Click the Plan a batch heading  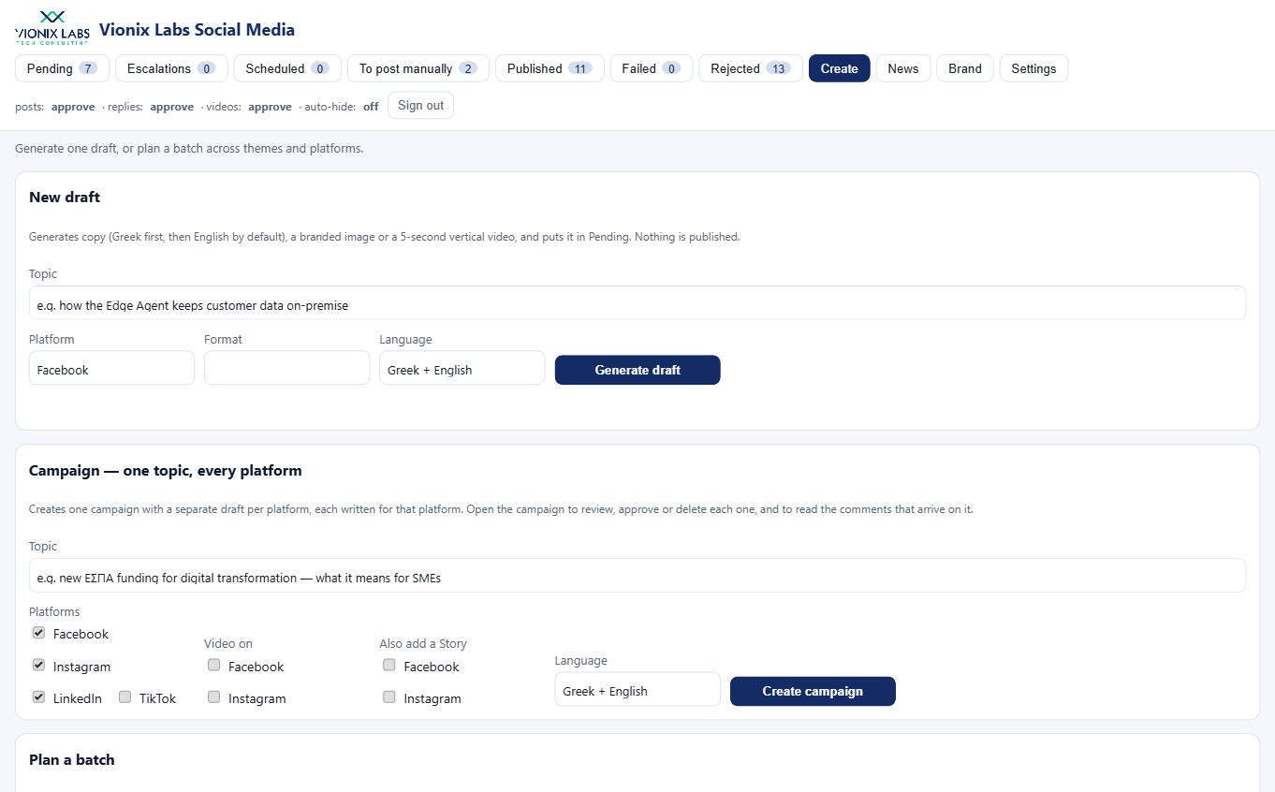point(72,759)
